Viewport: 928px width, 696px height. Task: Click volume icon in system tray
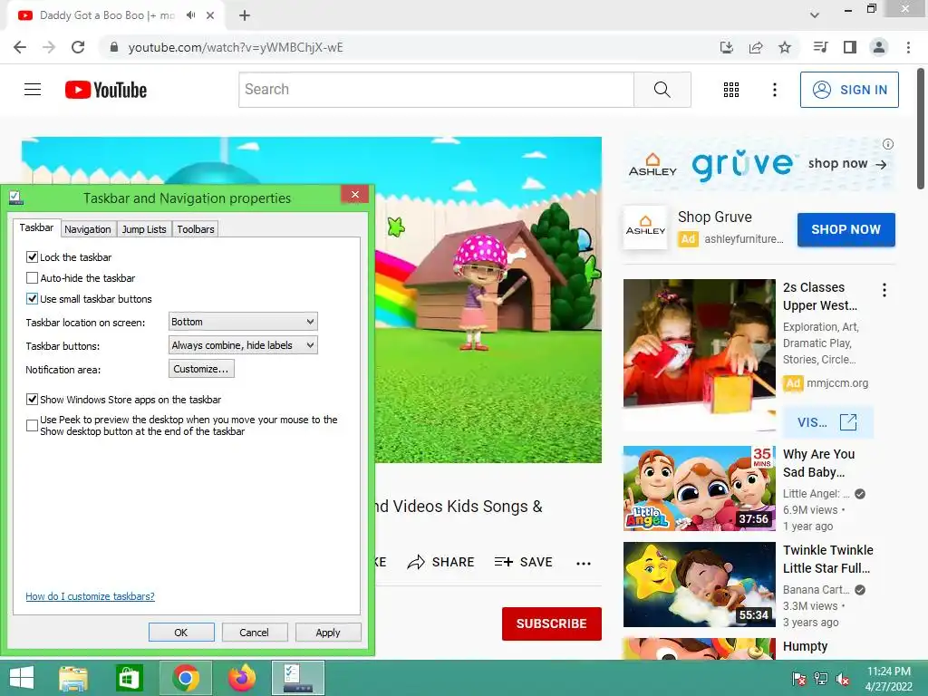[843, 679]
